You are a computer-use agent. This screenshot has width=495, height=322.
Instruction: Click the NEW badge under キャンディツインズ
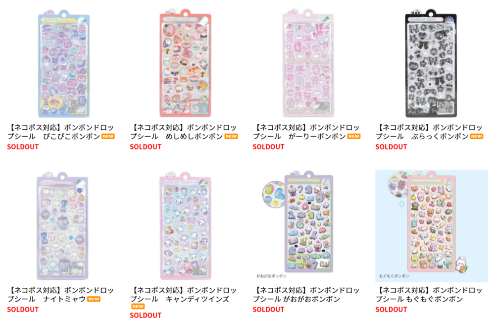click(x=138, y=306)
